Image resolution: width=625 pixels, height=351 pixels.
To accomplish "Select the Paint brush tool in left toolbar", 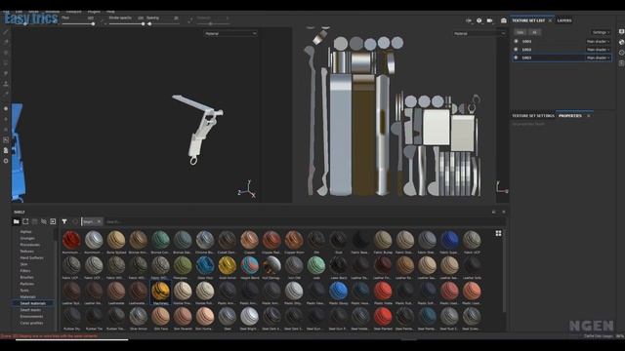I will (x=6, y=31).
